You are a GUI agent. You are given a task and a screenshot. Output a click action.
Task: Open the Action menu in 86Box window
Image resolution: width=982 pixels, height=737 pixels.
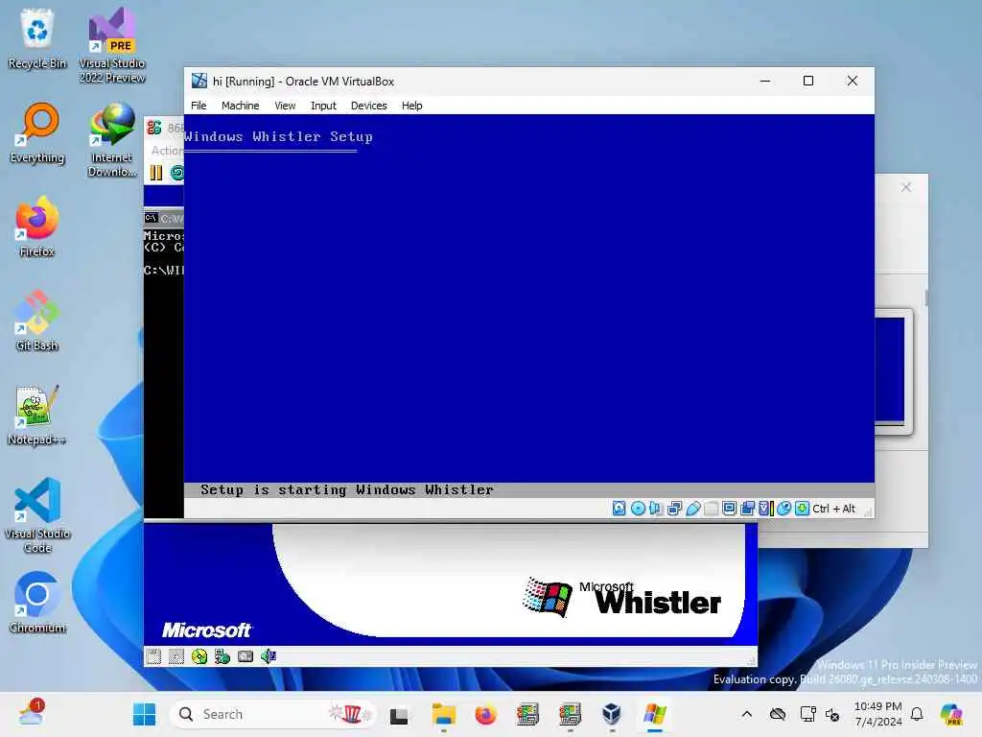(x=167, y=151)
